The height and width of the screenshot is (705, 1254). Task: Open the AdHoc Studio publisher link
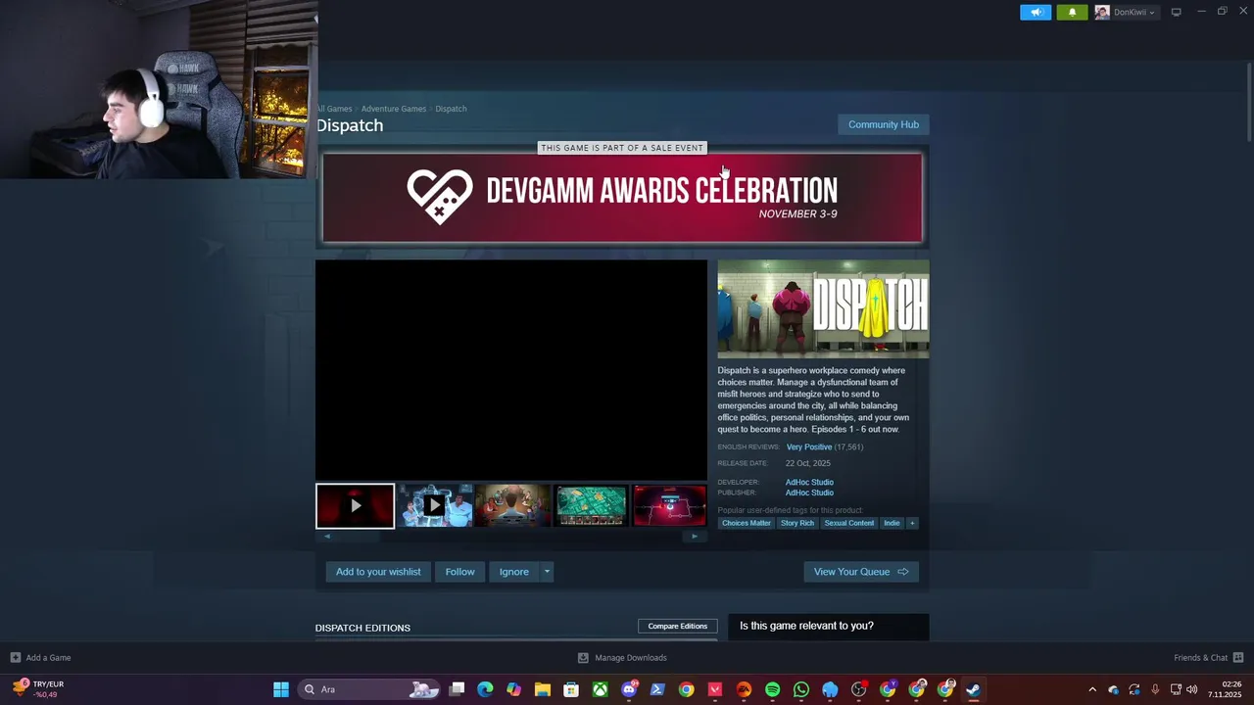click(809, 493)
